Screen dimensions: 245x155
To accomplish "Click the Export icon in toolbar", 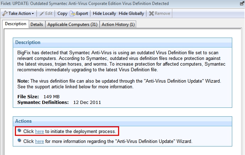I will 73,13.
